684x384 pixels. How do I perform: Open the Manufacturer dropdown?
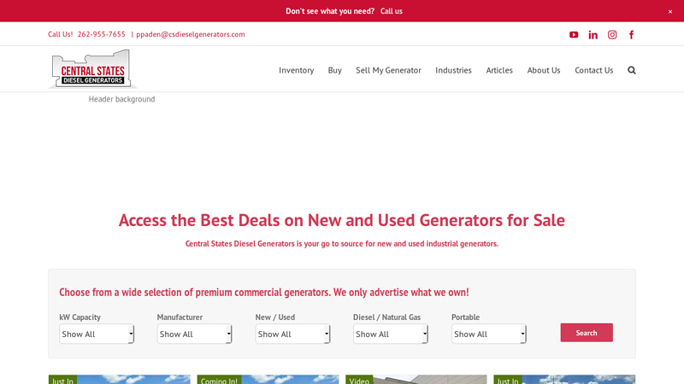pos(194,334)
